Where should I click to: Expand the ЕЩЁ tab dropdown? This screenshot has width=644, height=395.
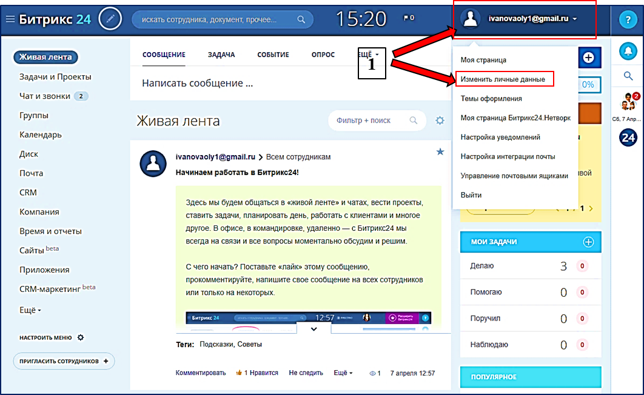tap(368, 55)
